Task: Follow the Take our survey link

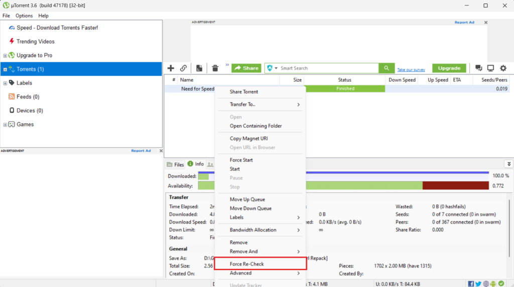Action: (411, 70)
